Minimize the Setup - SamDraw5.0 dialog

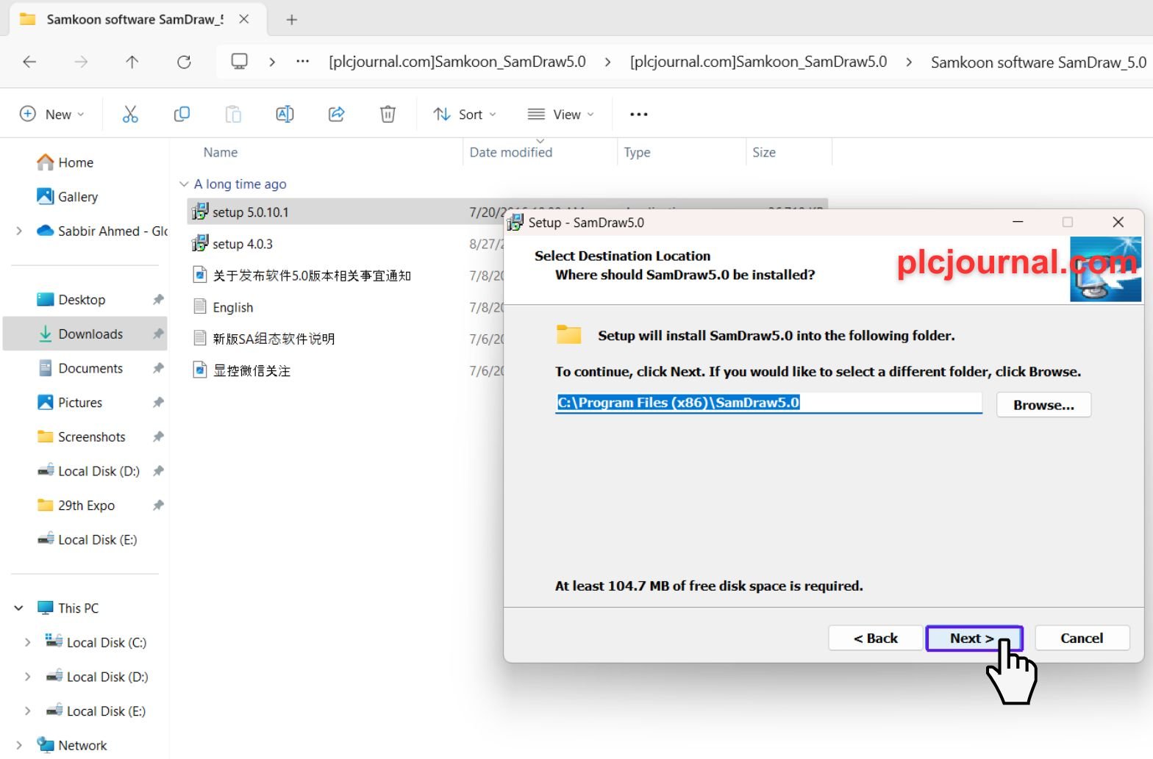click(x=1018, y=222)
